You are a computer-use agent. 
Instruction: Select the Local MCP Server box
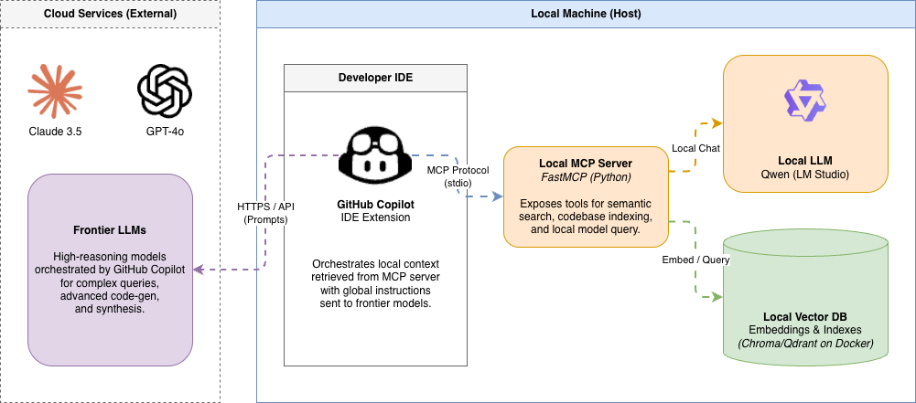(586, 196)
